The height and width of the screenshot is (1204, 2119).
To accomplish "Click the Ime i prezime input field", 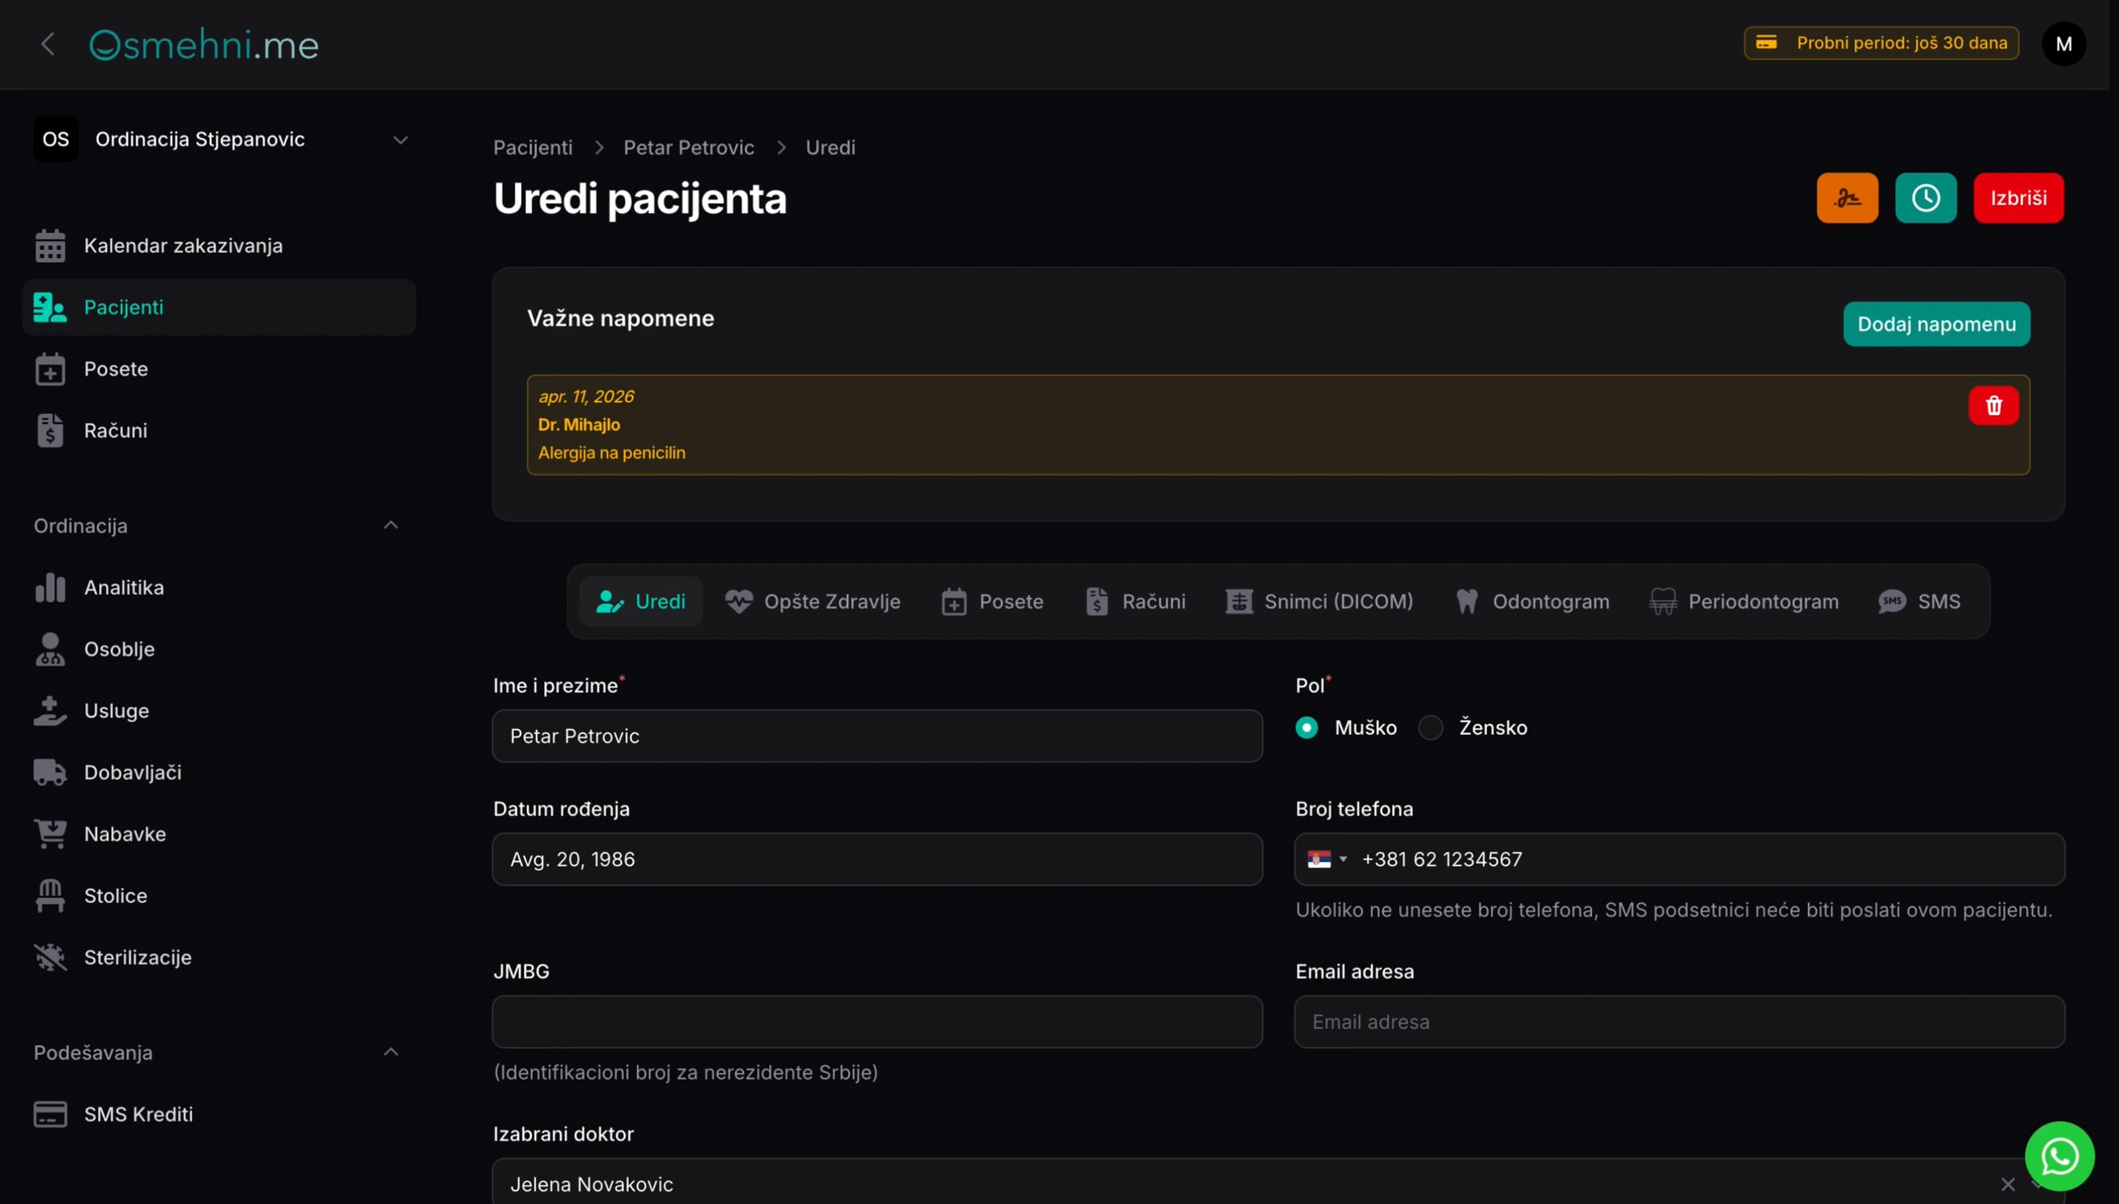I will (877, 736).
